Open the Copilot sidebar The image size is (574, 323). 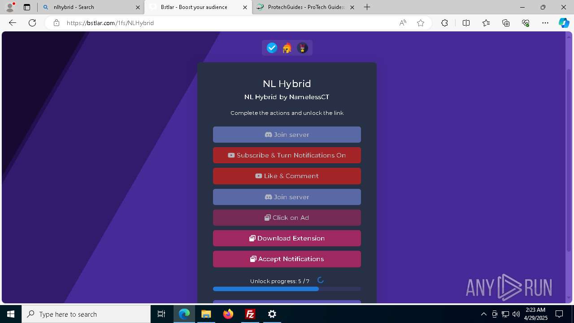564,23
